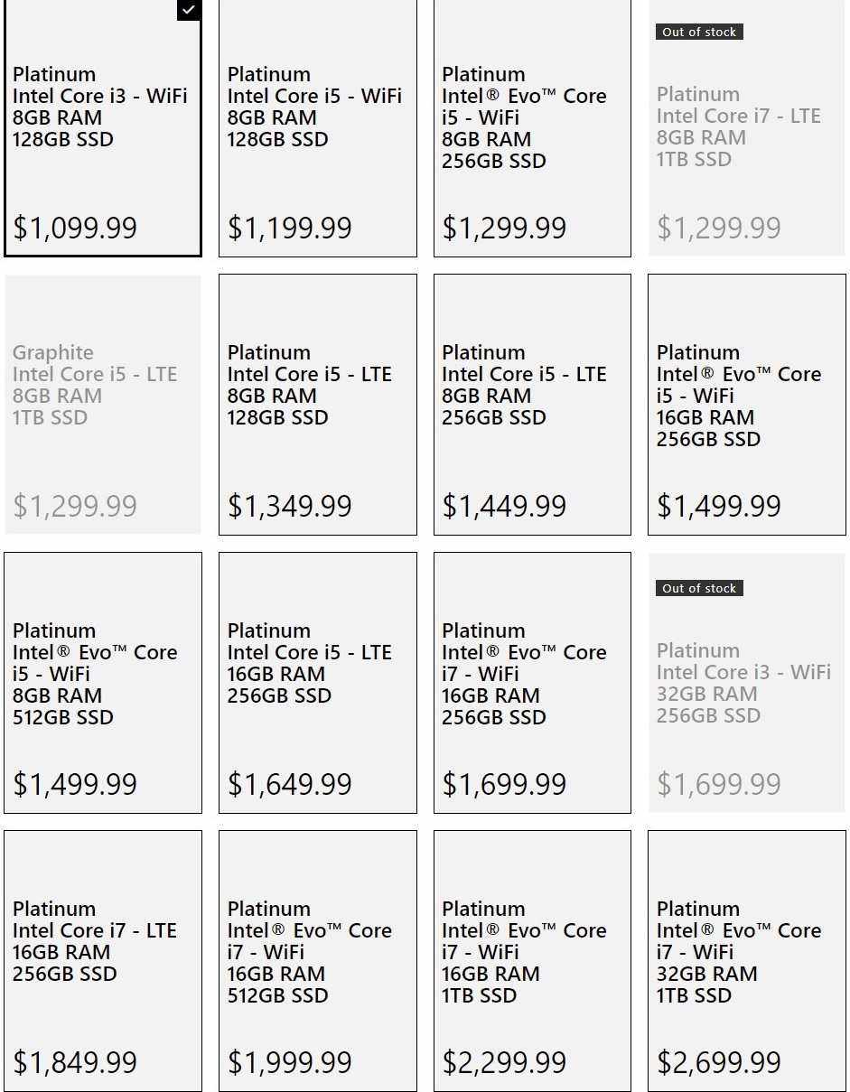
Task: Click the Graphite color label
Action: [53, 353]
